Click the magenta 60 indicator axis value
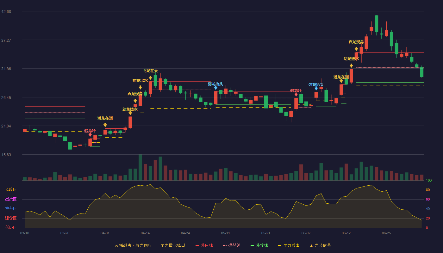This screenshot has height=253, width=443. 428,200
